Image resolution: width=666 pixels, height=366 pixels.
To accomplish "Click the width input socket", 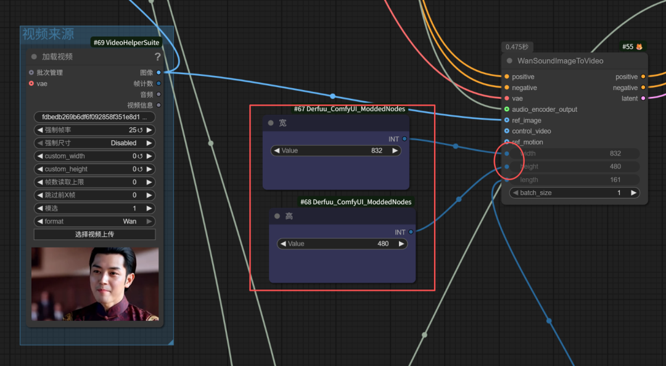I will coord(507,154).
